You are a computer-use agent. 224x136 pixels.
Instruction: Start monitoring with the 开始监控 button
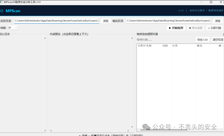point(176,28)
